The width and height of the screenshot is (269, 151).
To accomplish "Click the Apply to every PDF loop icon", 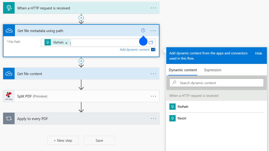I will 9,119.
